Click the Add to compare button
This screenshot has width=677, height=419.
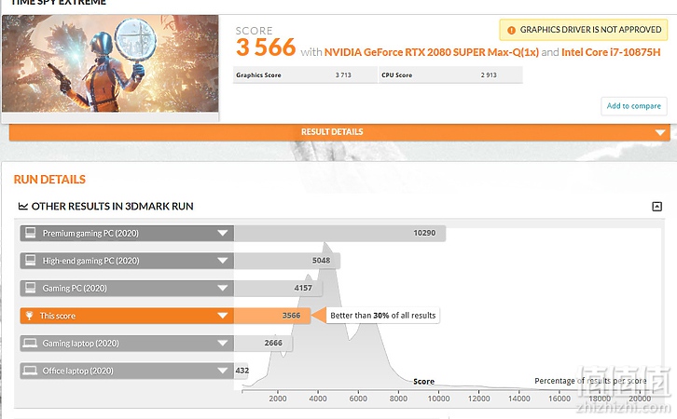click(633, 106)
